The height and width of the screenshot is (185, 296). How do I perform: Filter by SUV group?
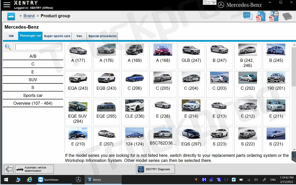(33, 80)
